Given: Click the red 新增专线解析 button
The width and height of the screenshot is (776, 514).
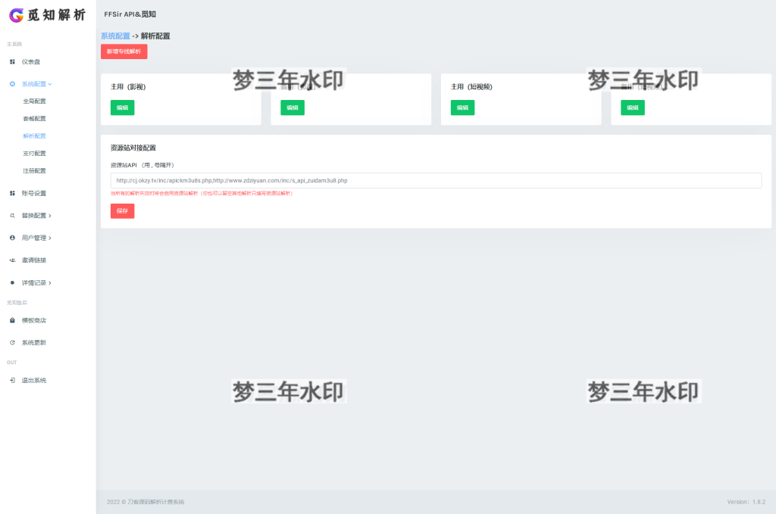Looking at the screenshot, I should (x=124, y=51).
